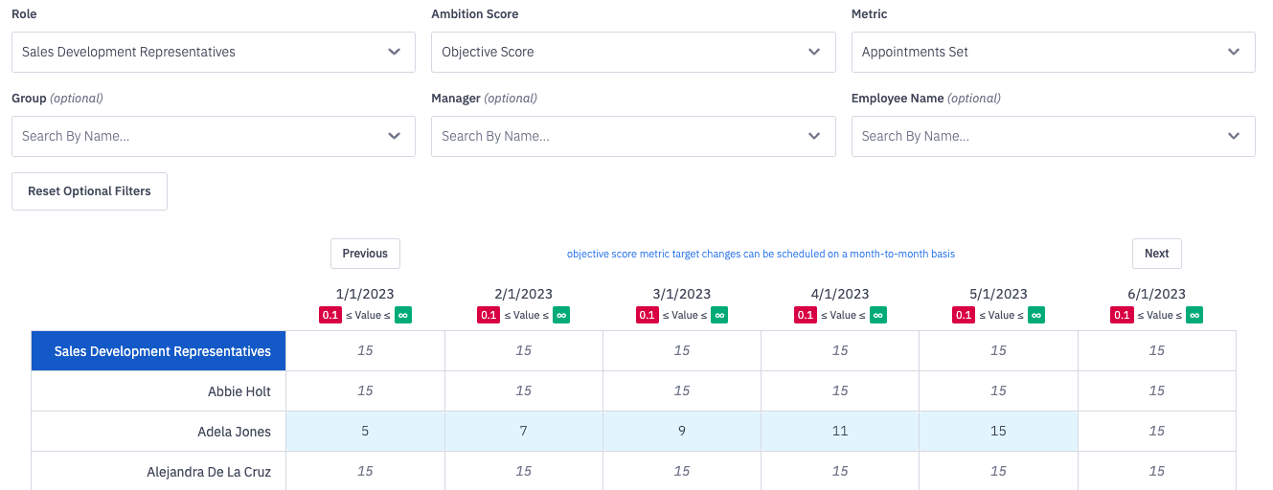
Task: Go to Previous months
Action: click(365, 254)
